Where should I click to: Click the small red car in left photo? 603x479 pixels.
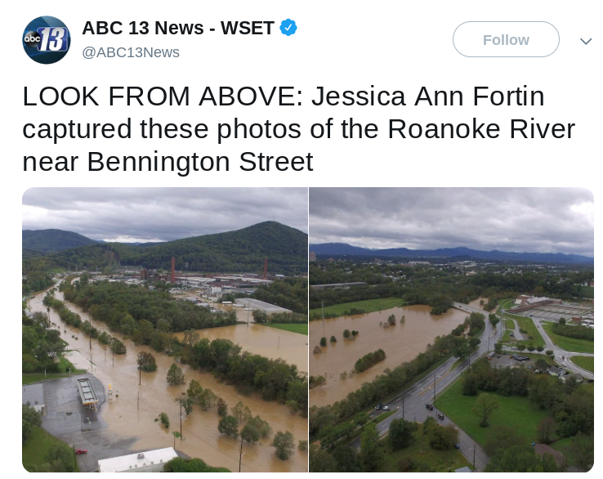[81, 451]
